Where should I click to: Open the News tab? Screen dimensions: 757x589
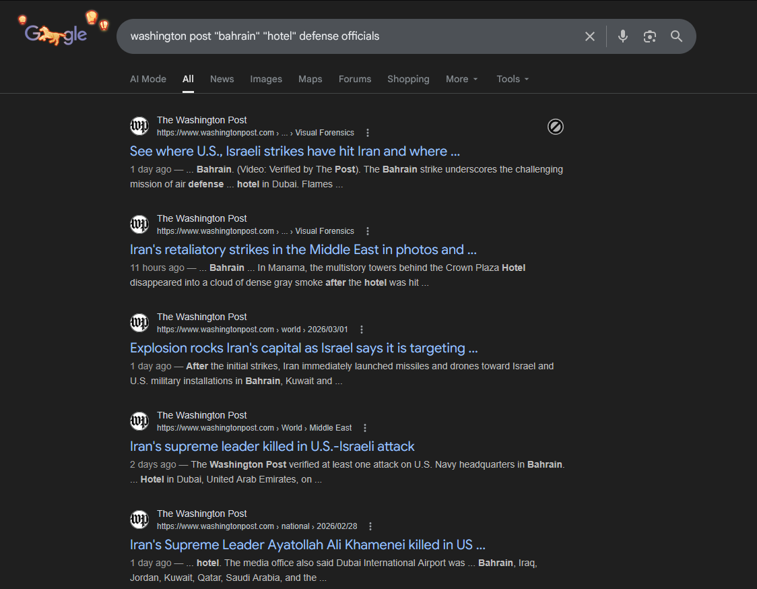pyautogui.click(x=222, y=79)
